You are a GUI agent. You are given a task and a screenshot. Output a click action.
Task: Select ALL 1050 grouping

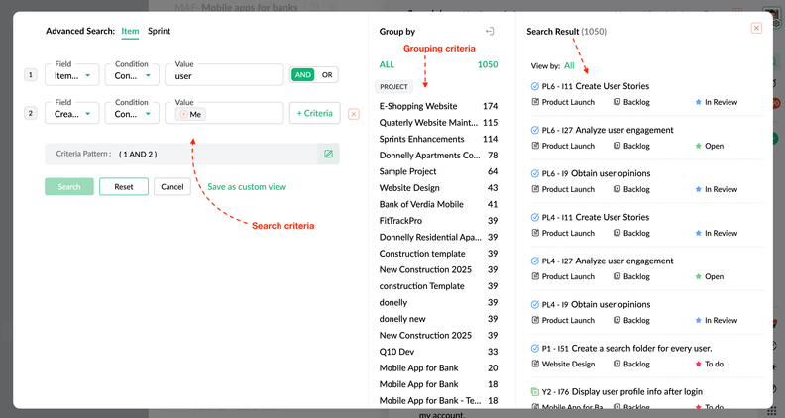tap(438, 64)
